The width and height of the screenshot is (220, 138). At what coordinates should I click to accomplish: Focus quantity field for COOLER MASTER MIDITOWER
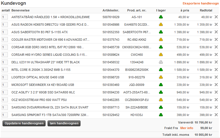(5, 40)
